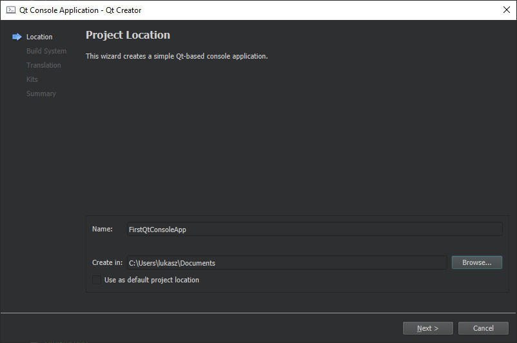517x343 pixels.
Task: Enable Use as default project location
Action: pyautogui.click(x=97, y=280)
